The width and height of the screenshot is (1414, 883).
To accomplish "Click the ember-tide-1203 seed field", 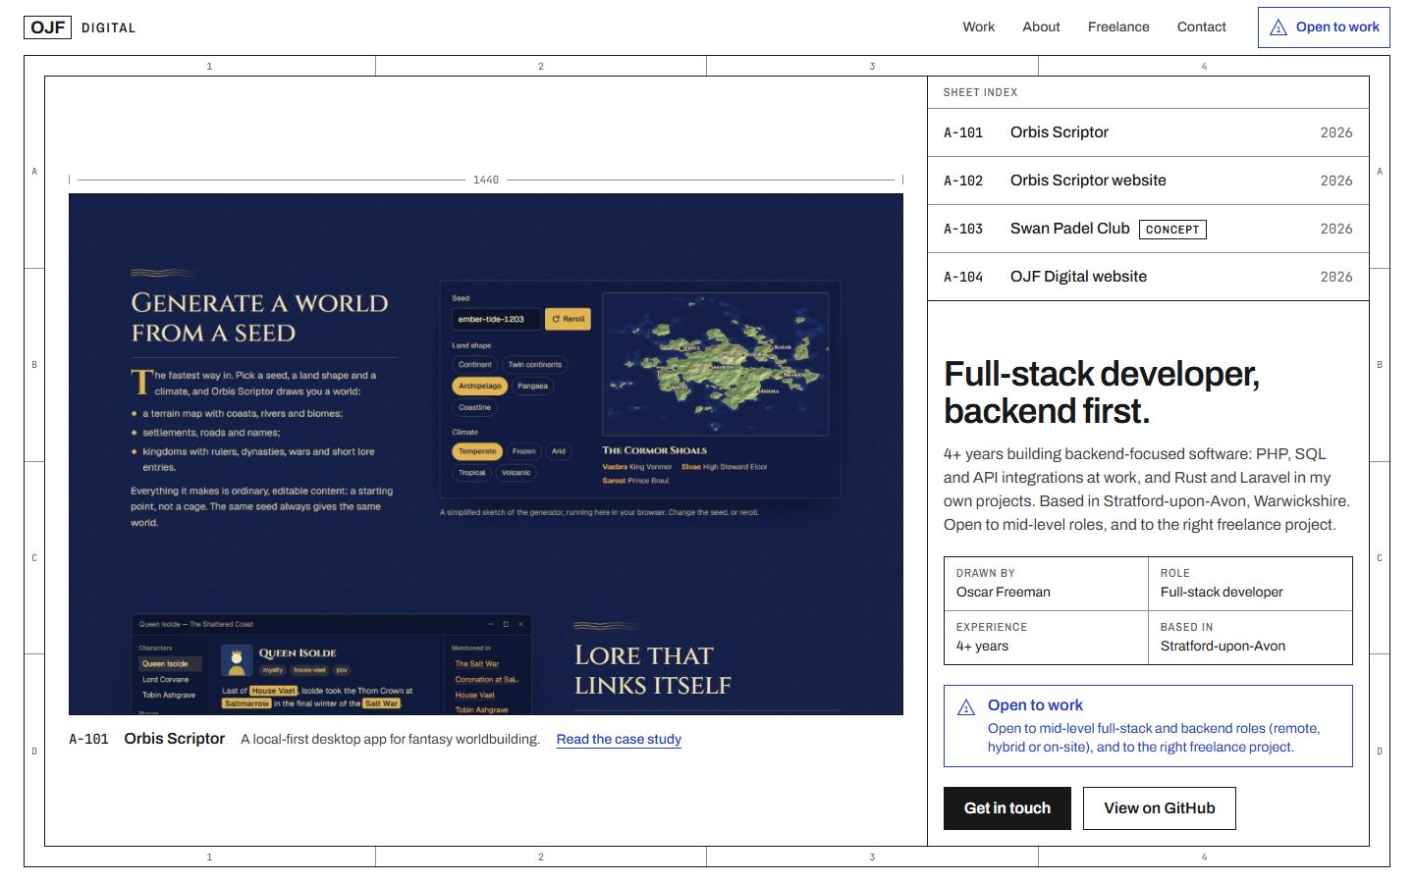I will [495, 319].
